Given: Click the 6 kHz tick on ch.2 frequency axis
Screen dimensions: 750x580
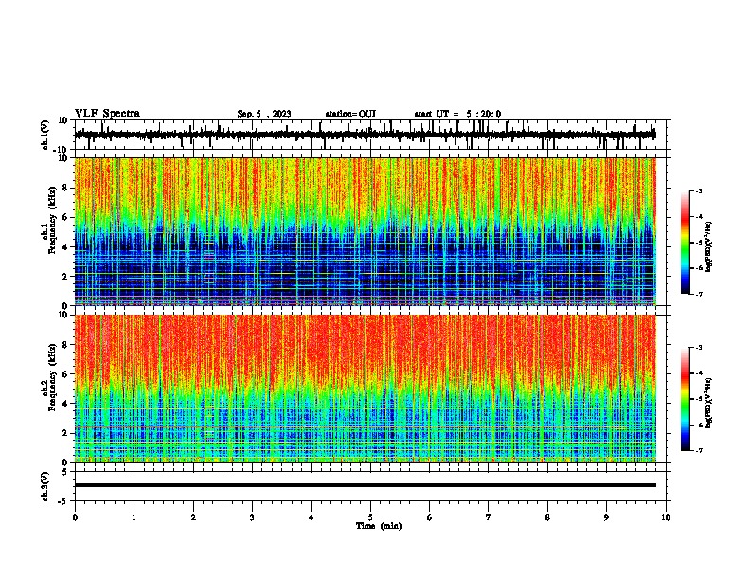Looking at the screenshot, I should click(x=65, y=374).
